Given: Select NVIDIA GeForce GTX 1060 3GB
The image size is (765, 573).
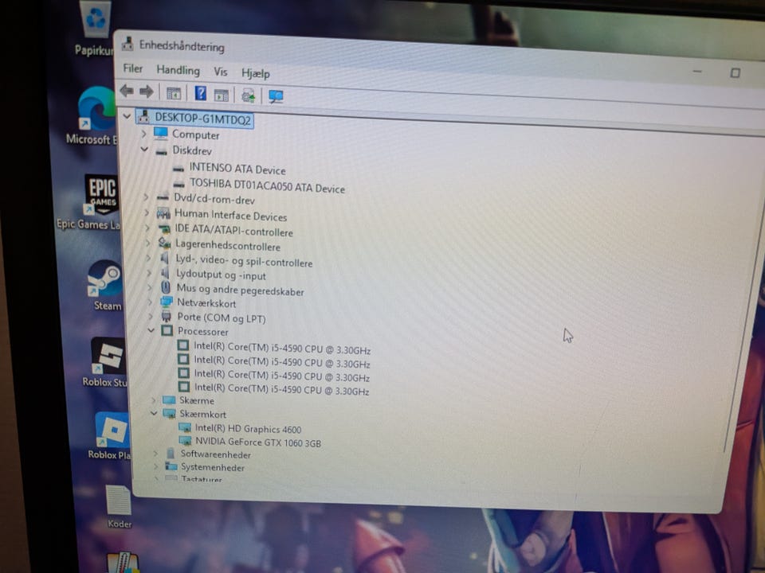Looking at the screenshot, I should [258, 442].
